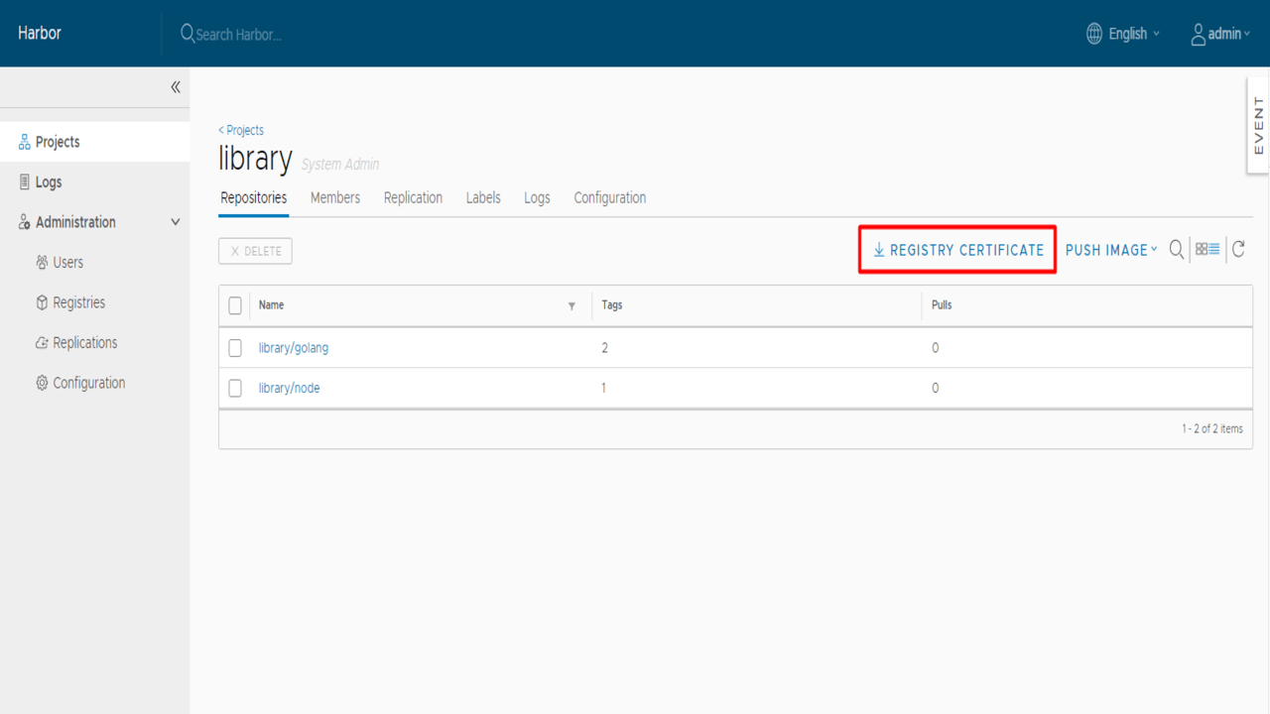Open Logs from the sidebar
The width and height of the screenshot is (1270, 714).
pos(49,182)
